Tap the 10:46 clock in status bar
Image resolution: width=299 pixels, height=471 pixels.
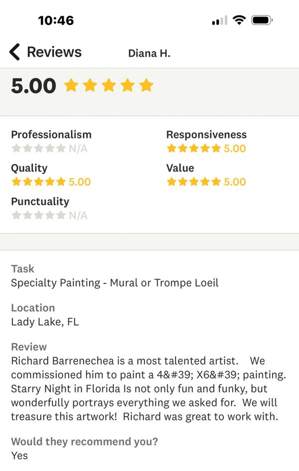[x=56, y=20]
